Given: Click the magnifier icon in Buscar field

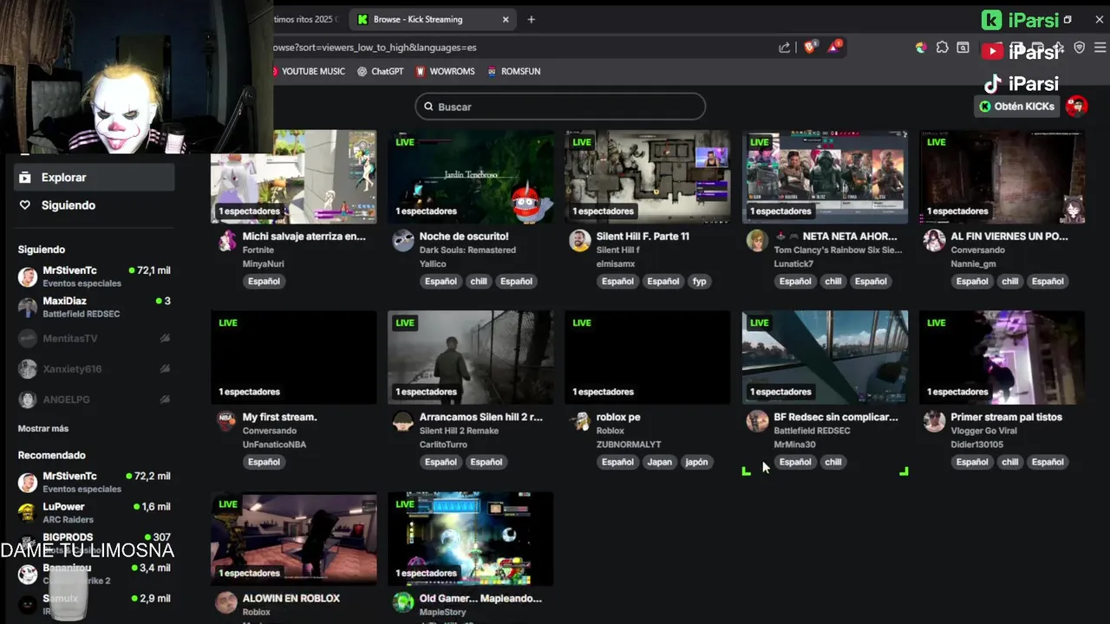Looking at the screenshot, I should pos(428,107).
